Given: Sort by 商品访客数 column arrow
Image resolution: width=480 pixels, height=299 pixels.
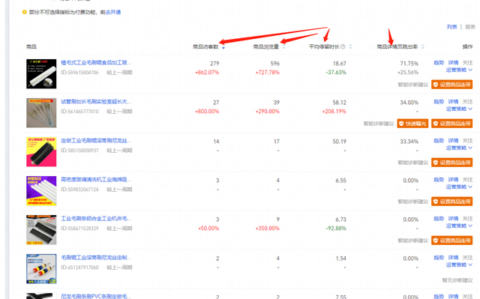Looking at the screenshot, I should 223,47.
